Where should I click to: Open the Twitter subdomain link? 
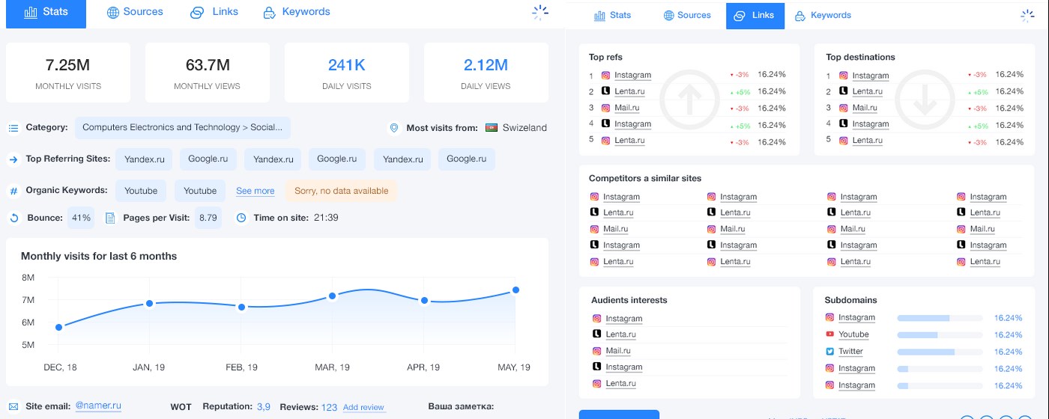[850, 352]
